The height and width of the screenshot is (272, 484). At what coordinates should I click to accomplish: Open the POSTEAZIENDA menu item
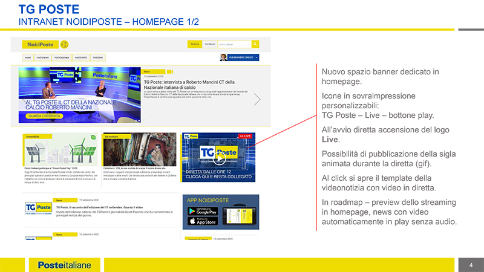(62, 57)
